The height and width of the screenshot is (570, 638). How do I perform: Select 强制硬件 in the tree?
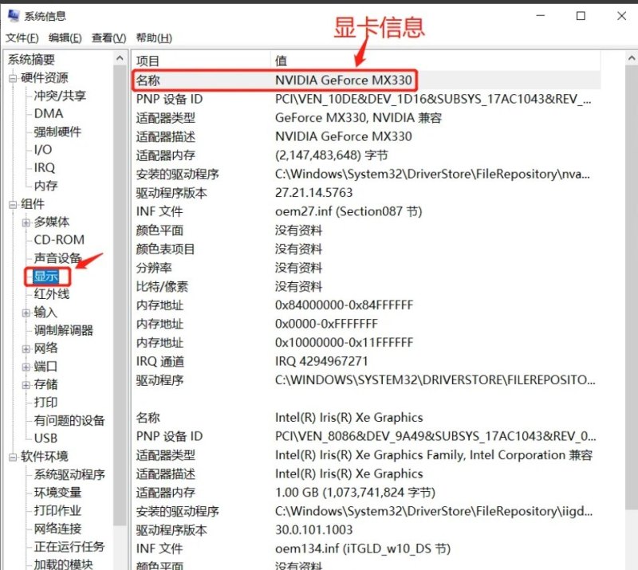click(57, 132)
